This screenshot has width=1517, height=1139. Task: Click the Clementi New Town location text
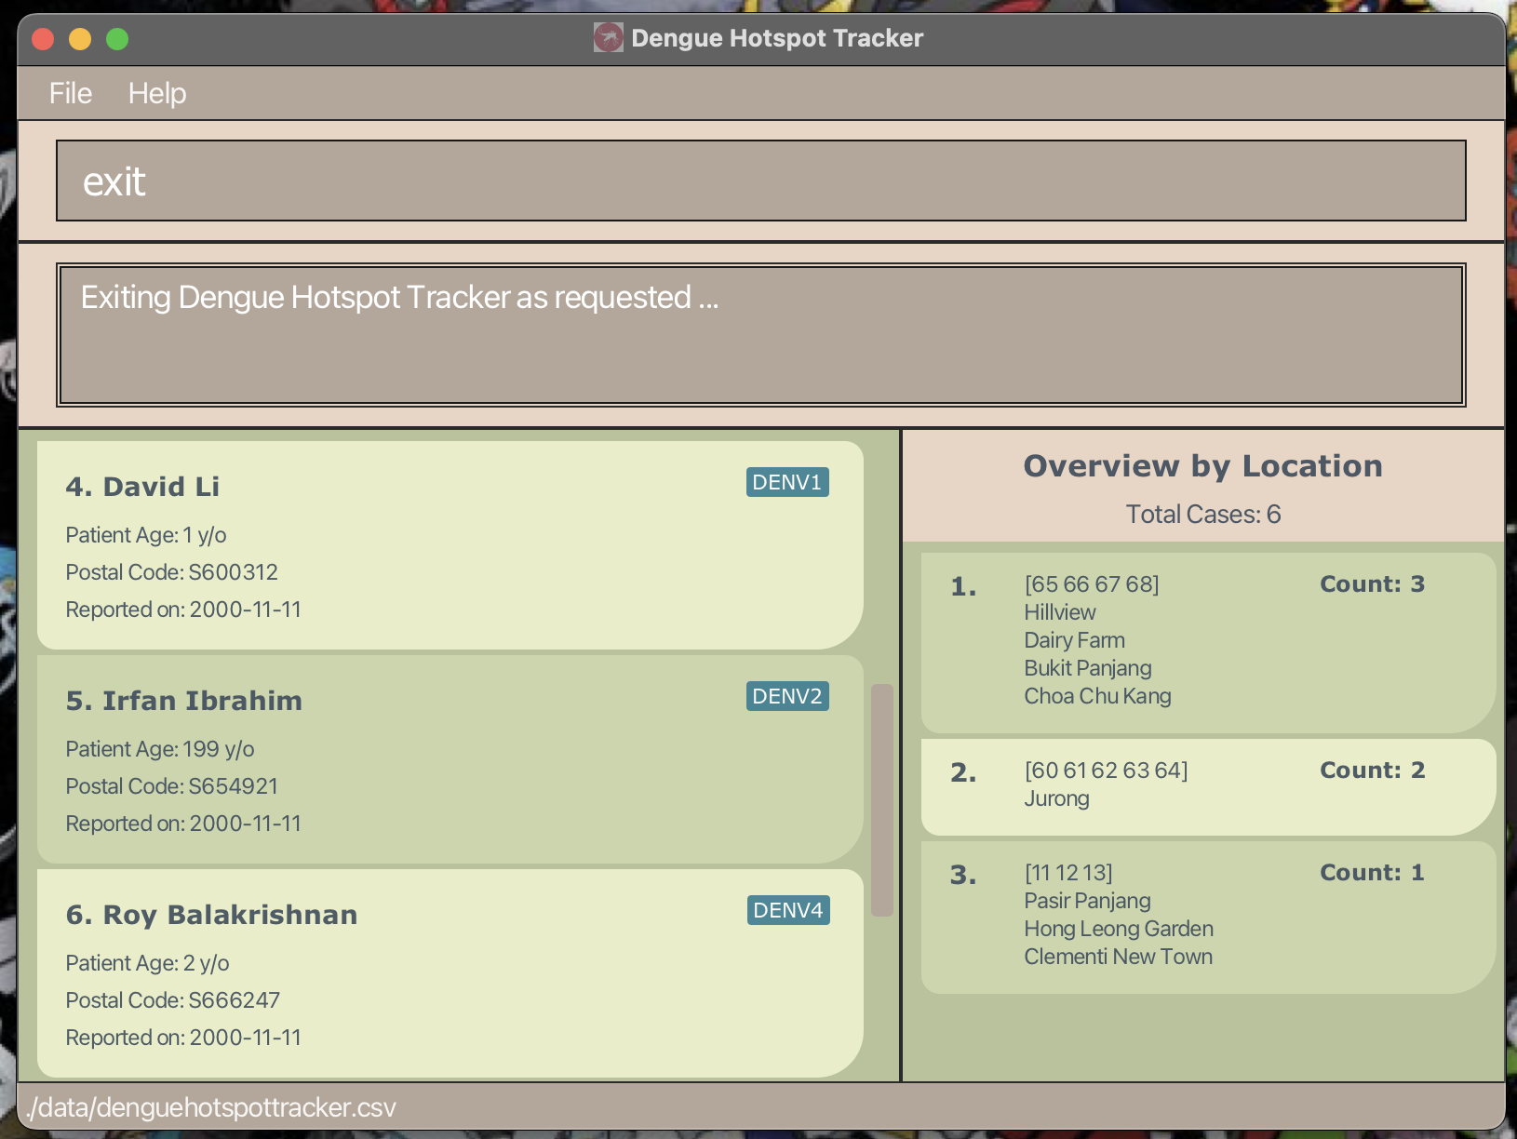pyautogui.click(x=1119, y=957)
